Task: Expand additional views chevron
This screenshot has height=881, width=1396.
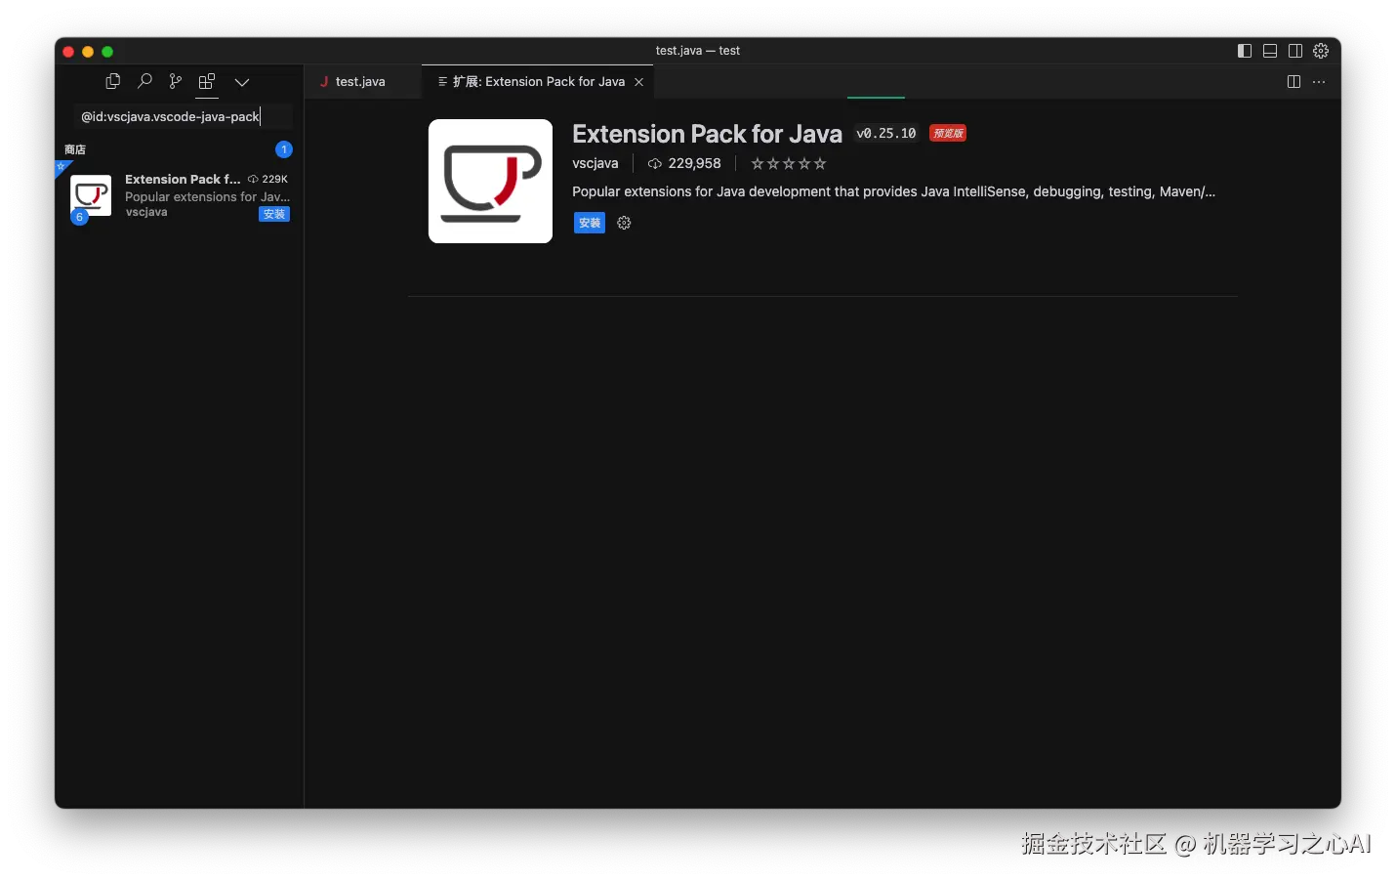Action: pyautogui.click(x=242, y=82)
